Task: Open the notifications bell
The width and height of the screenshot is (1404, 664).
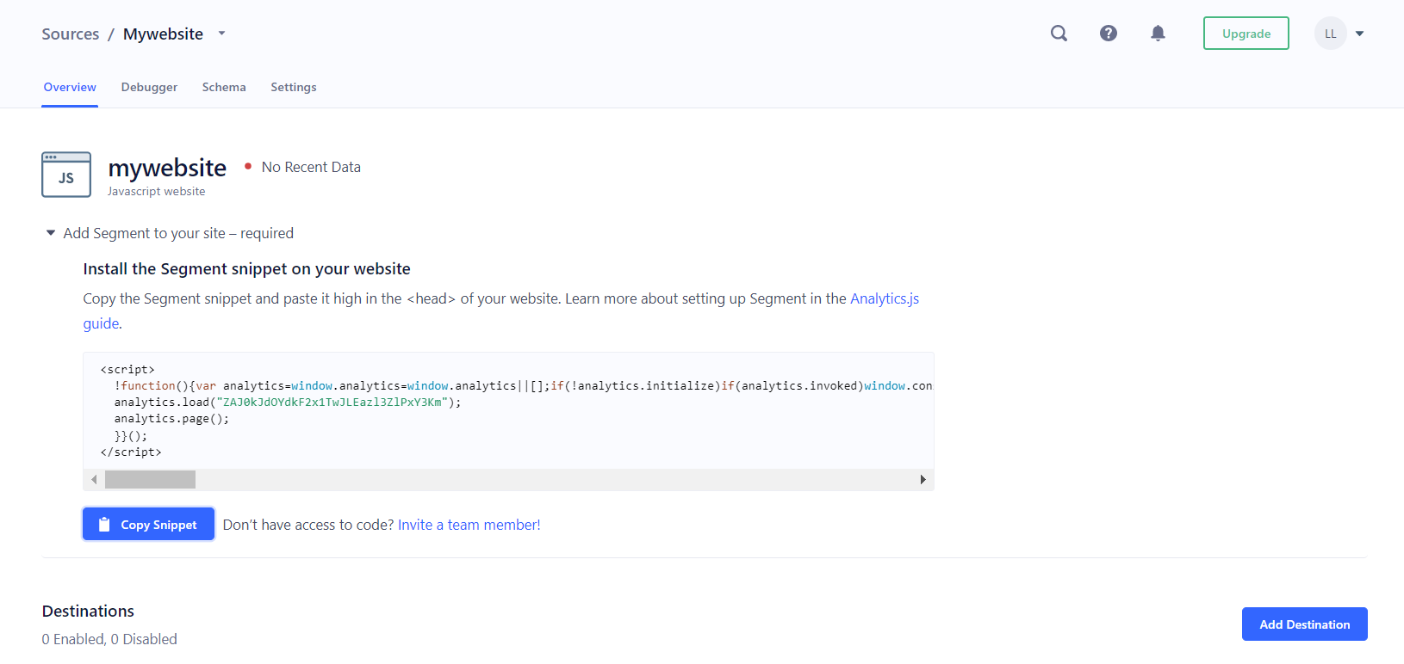Action: tap(1158, 34)
